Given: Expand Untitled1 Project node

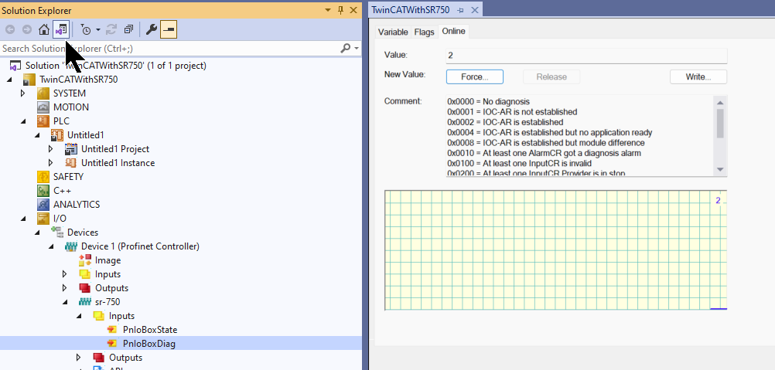Looking at the screenshot, I should point(50,149).
